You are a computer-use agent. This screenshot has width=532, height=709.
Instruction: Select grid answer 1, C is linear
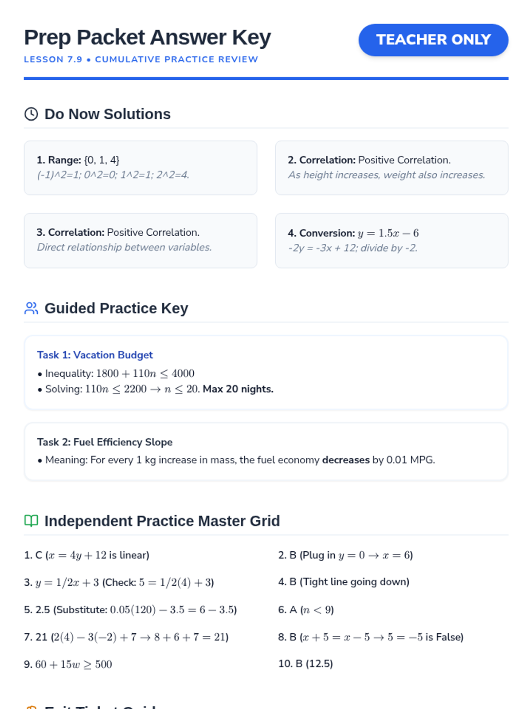(x=86, y=555)
